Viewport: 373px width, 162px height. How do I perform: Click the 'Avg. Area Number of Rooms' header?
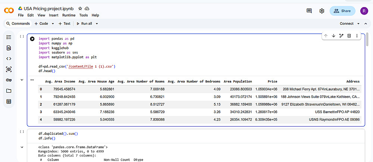click(x=141, y=81)
